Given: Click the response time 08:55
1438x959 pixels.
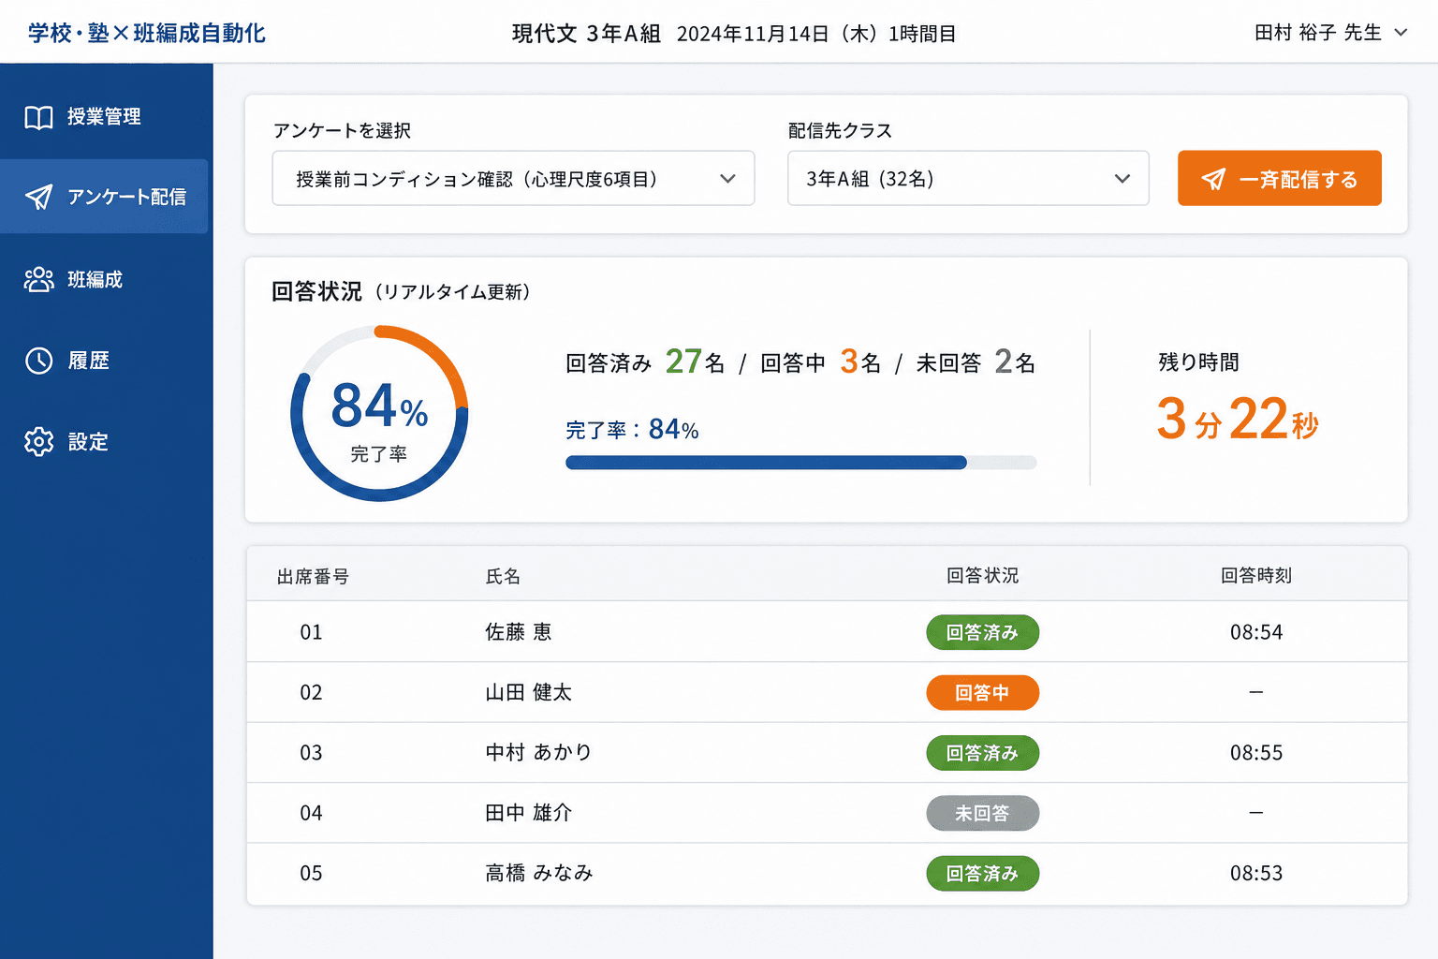Looking at the screenshot, I should tap(1256, 753).
